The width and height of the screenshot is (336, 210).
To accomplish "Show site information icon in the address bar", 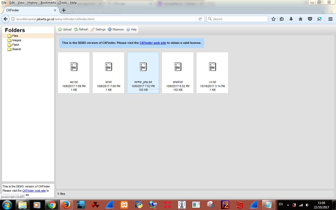I will (13, 19).
